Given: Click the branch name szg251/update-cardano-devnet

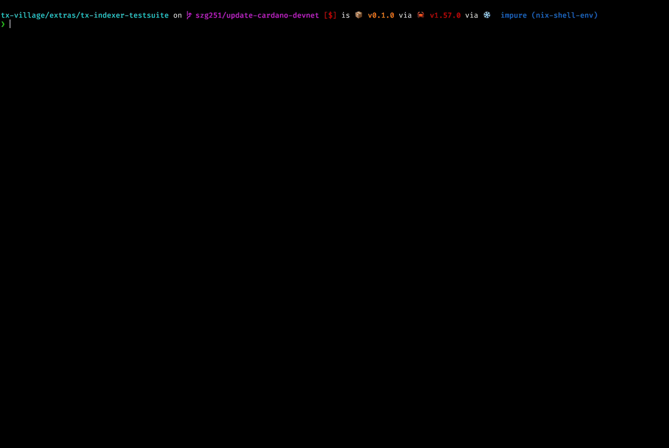Looking at the screenshot, I should (257, 15).
